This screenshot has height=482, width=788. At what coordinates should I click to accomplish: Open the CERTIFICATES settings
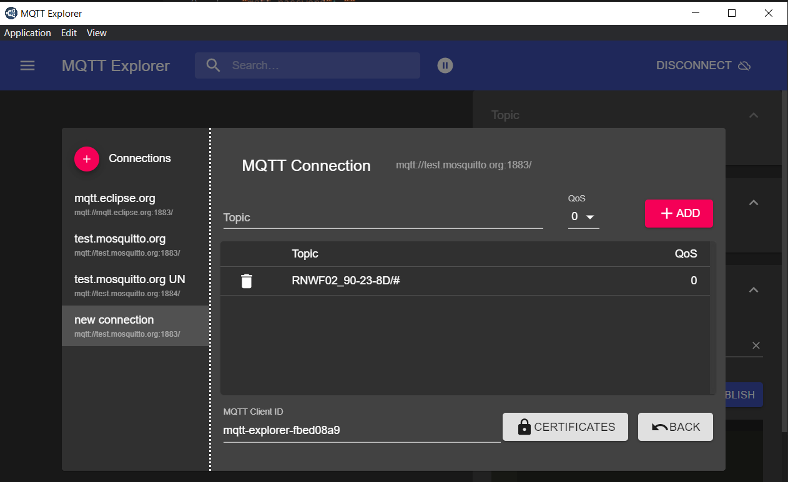(565, 427)
